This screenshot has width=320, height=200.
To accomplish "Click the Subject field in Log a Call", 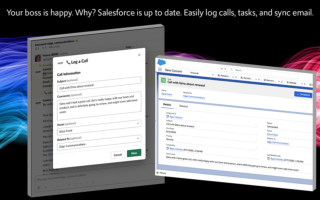I will 99,84.
